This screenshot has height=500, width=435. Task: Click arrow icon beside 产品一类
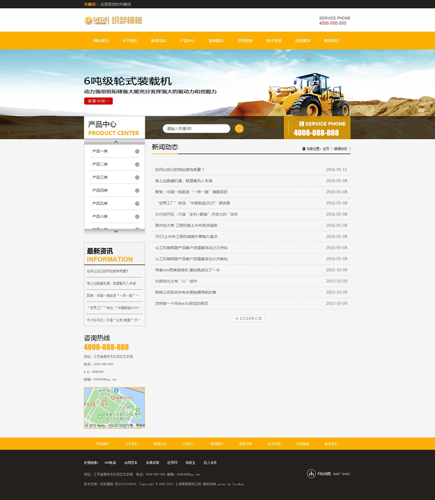(x=137, y=152)
